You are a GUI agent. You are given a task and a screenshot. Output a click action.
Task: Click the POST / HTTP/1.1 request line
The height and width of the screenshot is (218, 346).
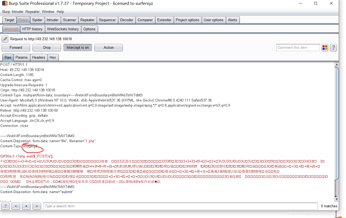pos(14,65)
